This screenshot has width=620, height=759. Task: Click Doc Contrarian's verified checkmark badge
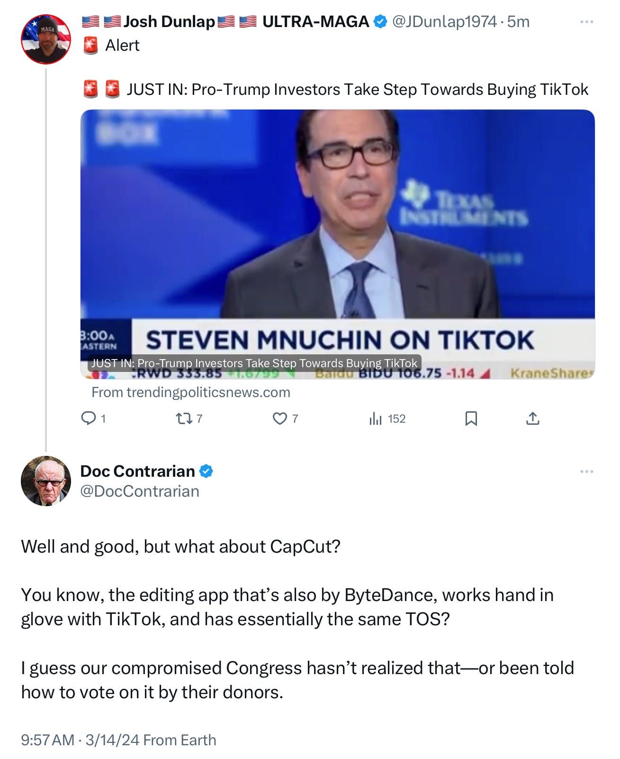(206, 471)
